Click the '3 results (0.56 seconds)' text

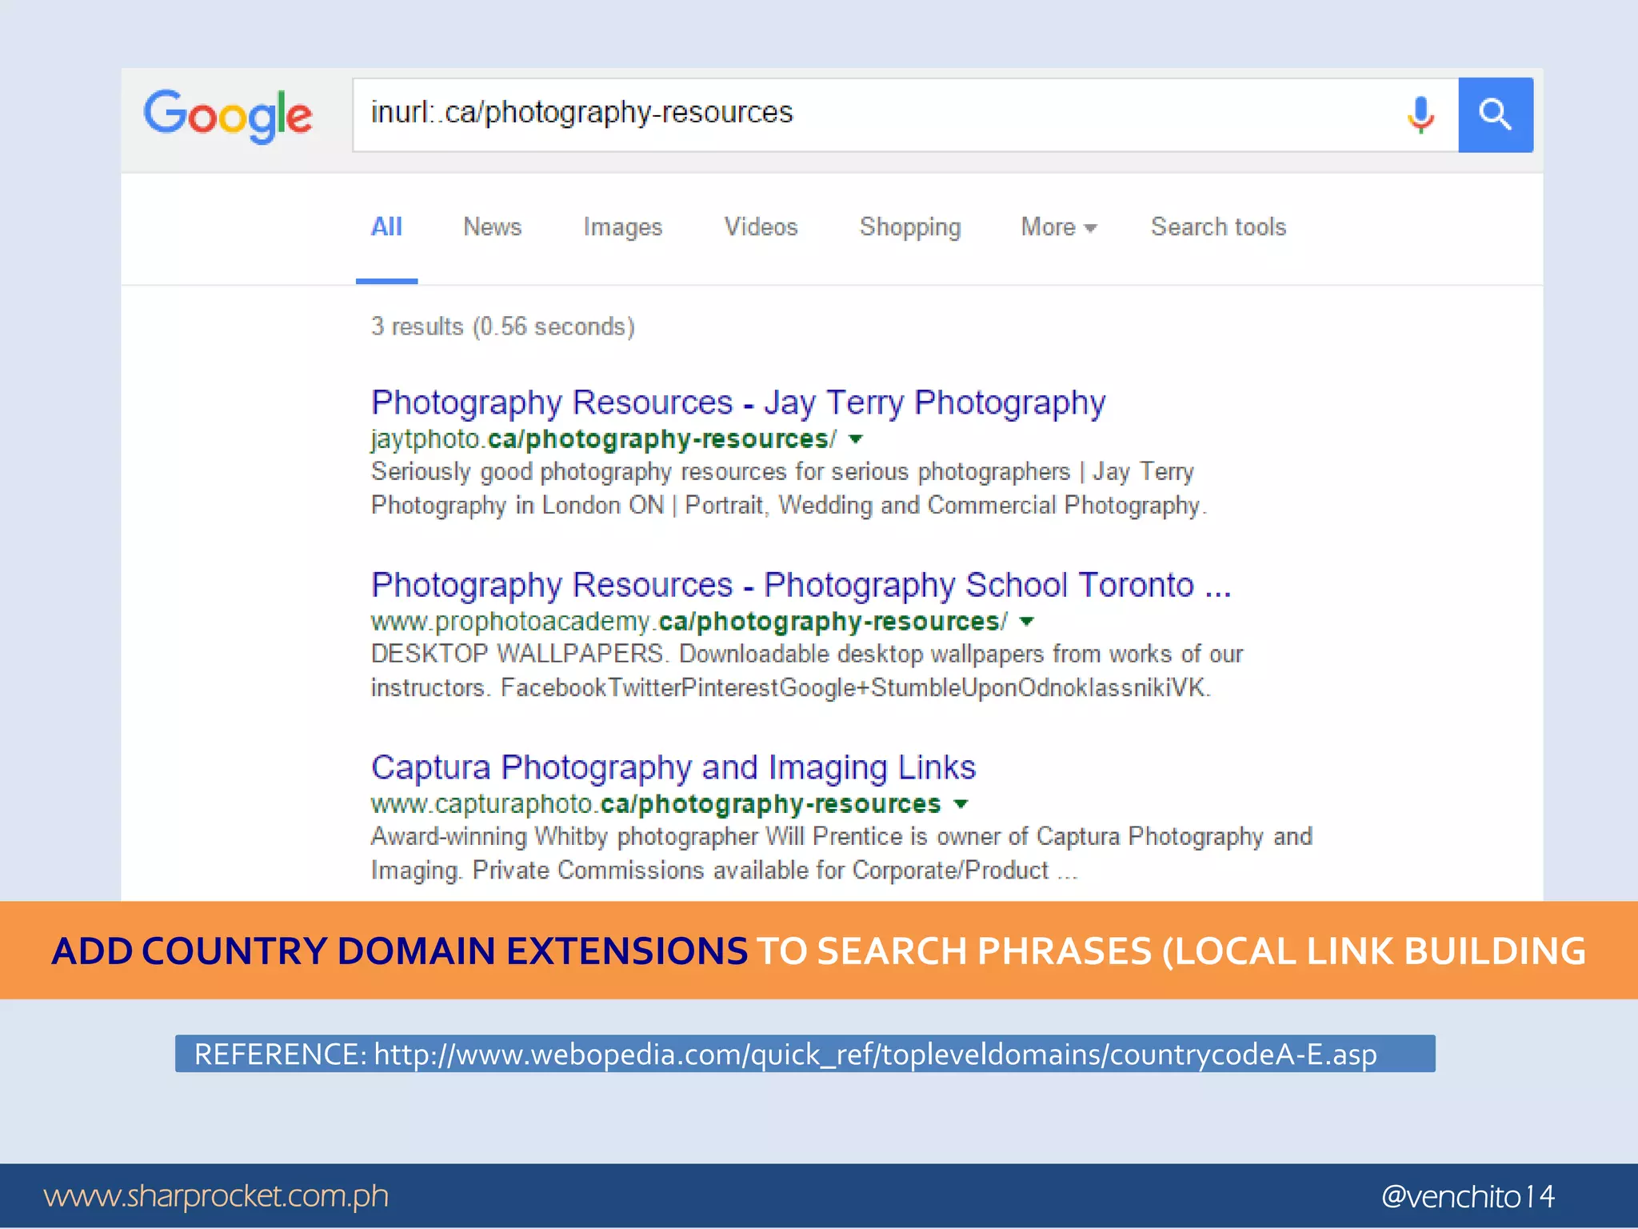[503, 326]
